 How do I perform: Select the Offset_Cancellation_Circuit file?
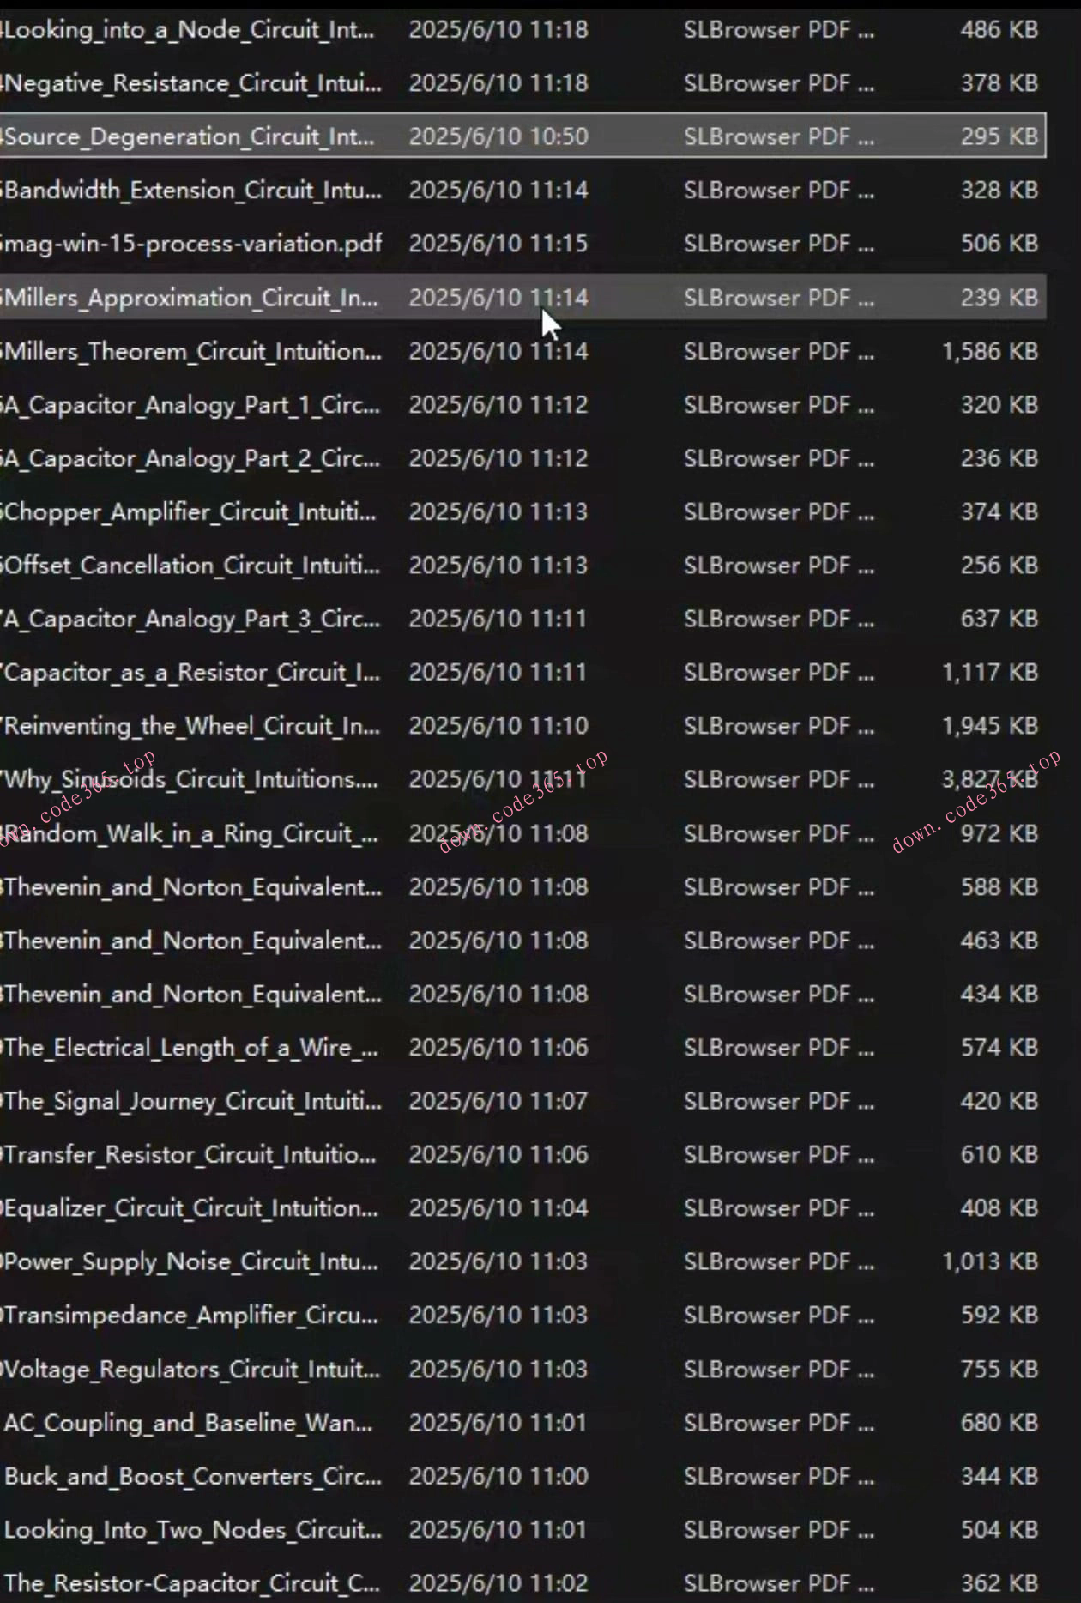tap(192, 566)
